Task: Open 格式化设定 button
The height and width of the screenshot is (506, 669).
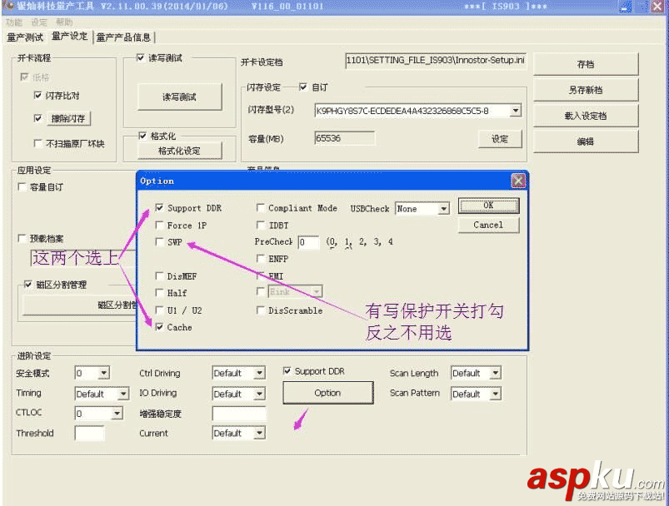Action: (x=180, y=151)
